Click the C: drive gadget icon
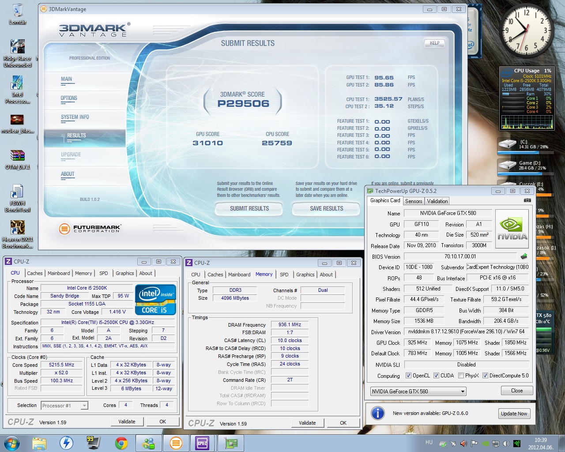 click(507, 144)
